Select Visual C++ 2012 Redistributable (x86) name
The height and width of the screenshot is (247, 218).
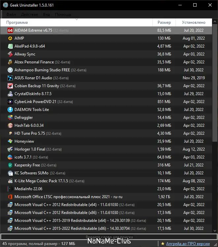tap(66, 213)
